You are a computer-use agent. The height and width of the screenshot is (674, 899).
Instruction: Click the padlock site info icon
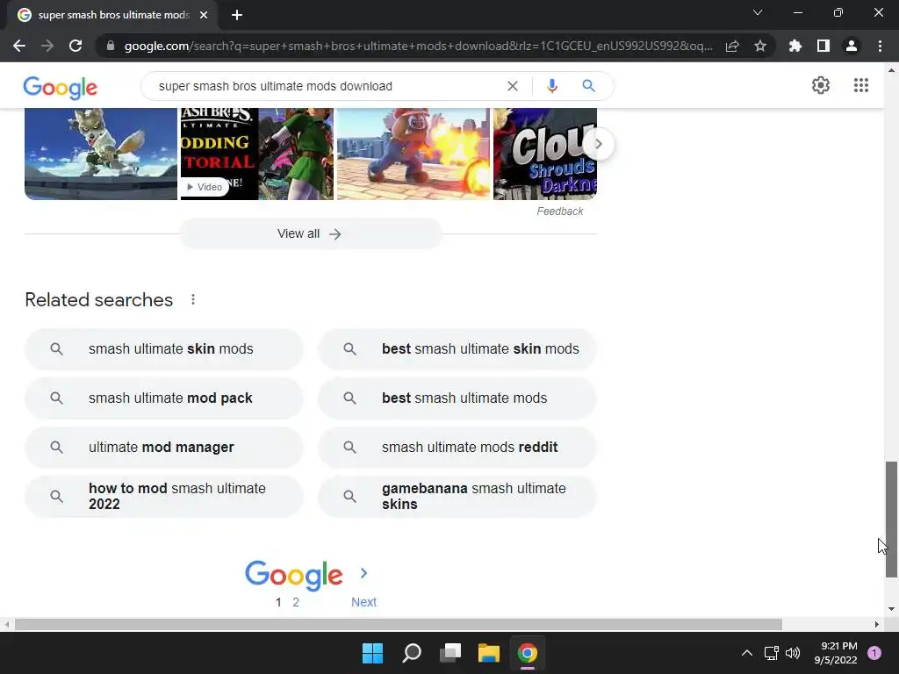pos(111,46)
